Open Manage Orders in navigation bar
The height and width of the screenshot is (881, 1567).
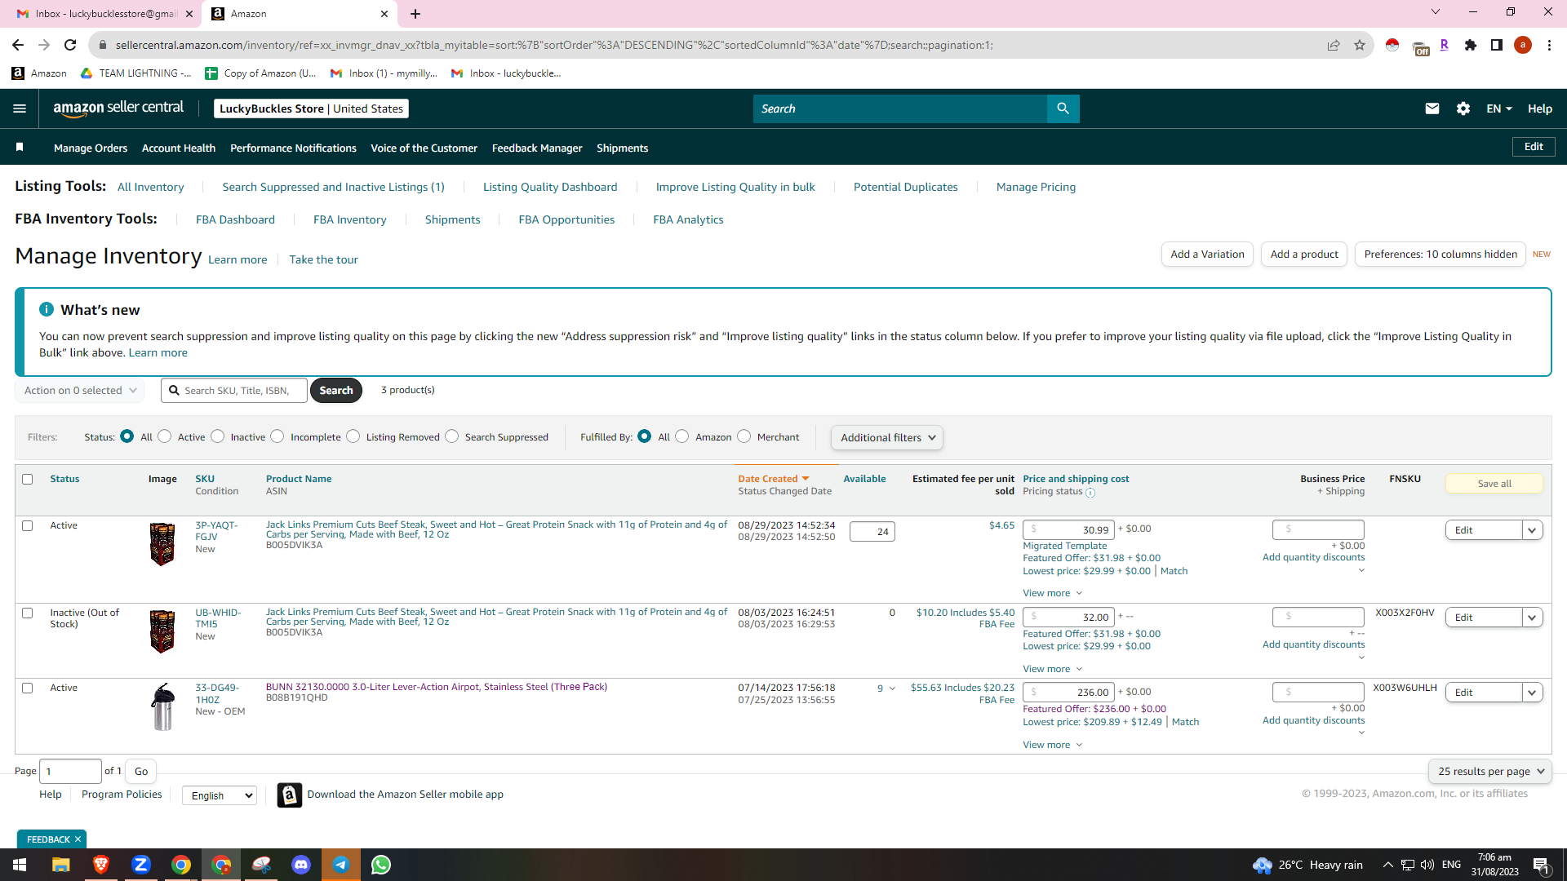coord(91,148)
